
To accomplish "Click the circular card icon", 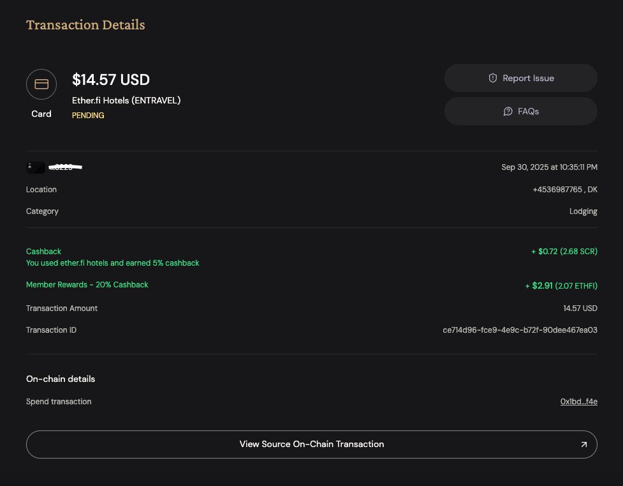I will coord(41,84).
